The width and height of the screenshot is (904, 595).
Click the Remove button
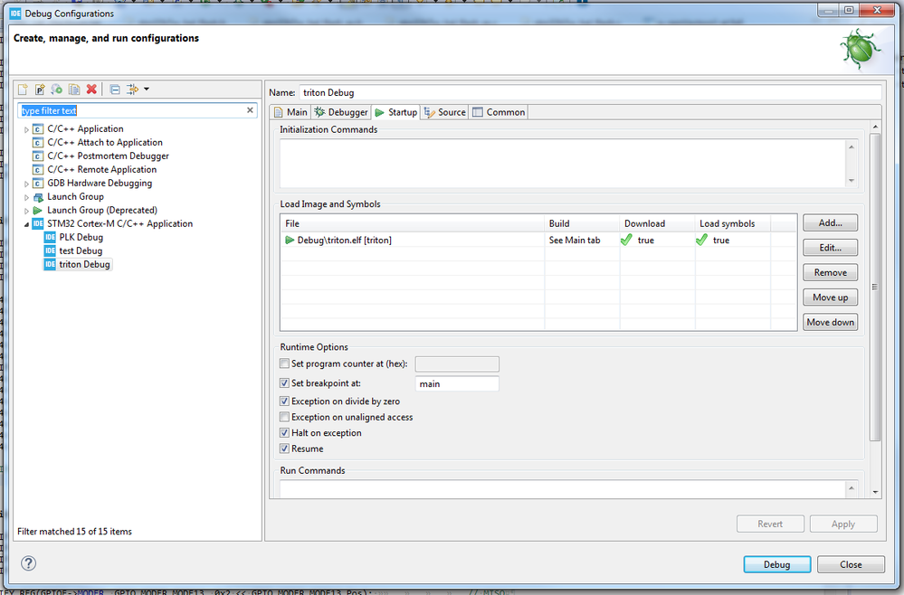click(x=830, y=272)
